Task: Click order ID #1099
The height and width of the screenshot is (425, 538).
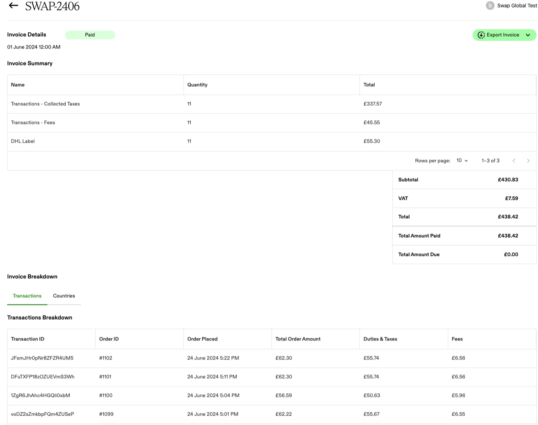Action: [106, 414]
